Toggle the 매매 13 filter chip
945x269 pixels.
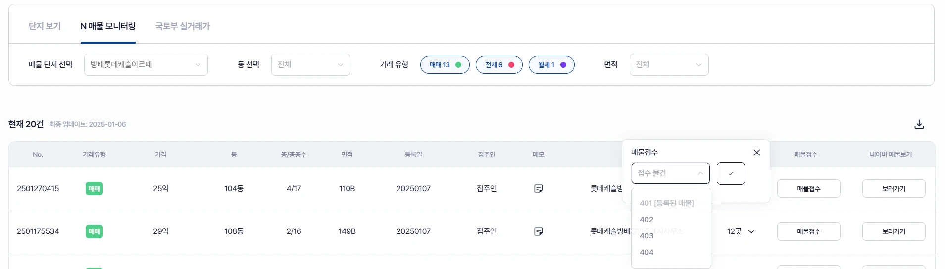[x=445, y=65]
